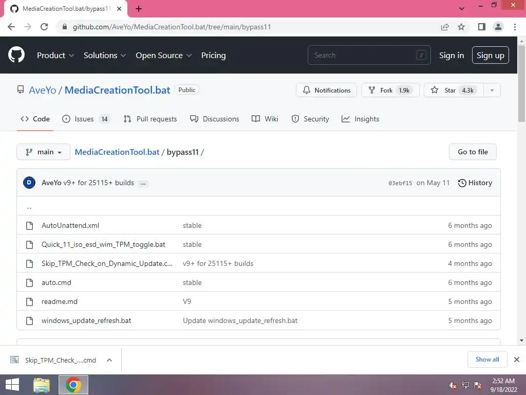Open File Explorer from taskbar
526x395 pixels.
[x=42, y=385]
